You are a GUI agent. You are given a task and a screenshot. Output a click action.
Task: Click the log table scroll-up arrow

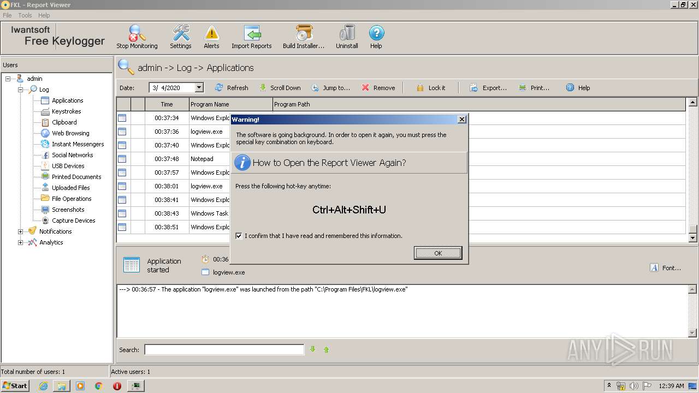(x=693, y=102)
